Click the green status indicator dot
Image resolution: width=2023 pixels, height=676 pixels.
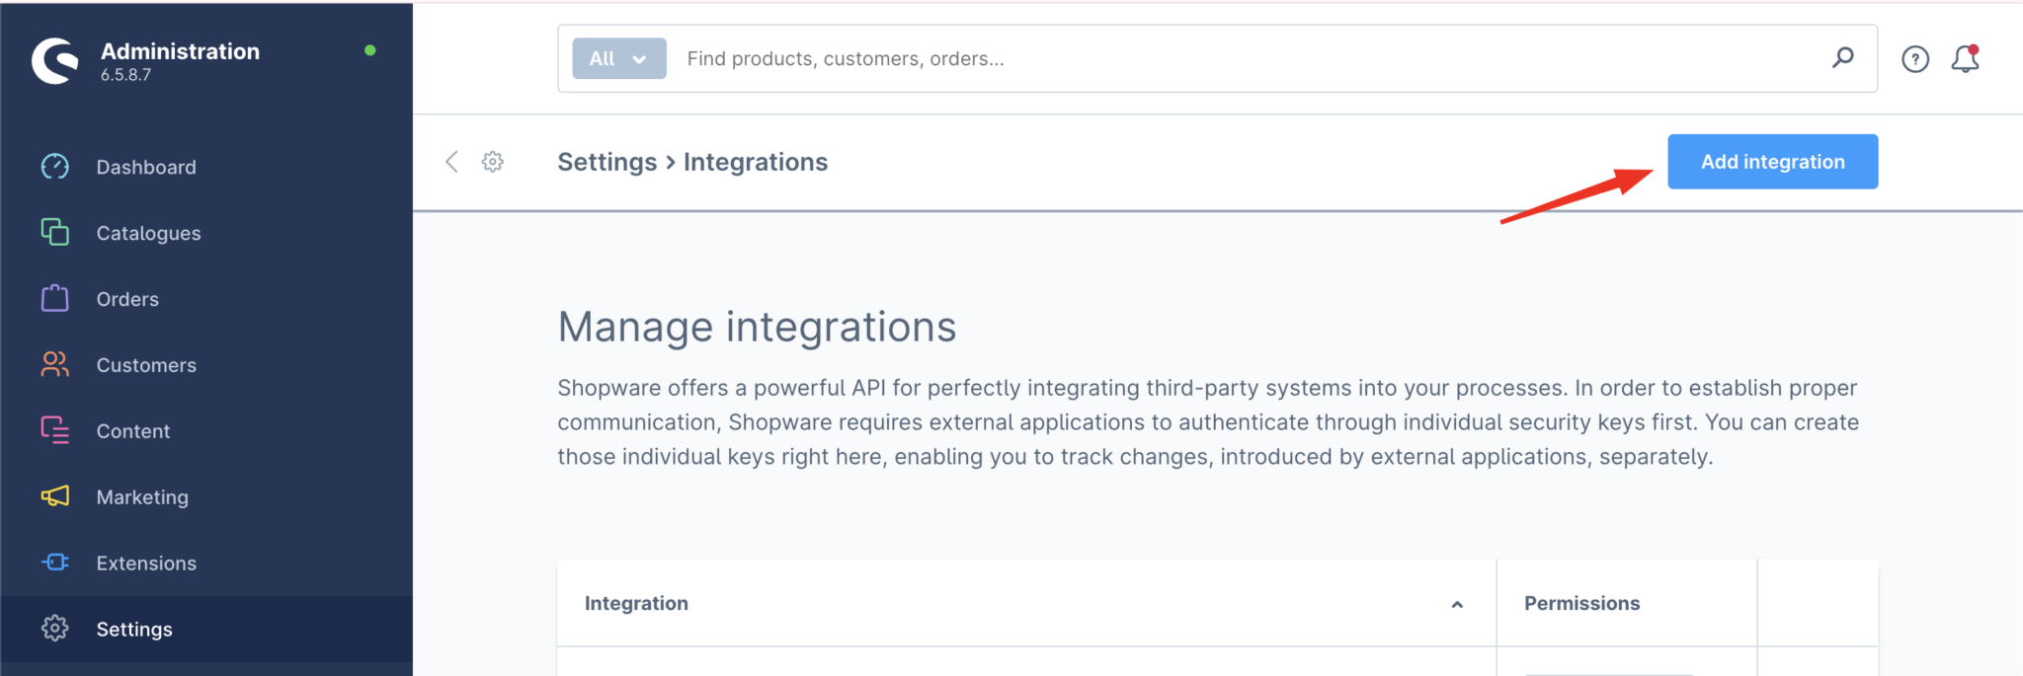tap(370, 50)
